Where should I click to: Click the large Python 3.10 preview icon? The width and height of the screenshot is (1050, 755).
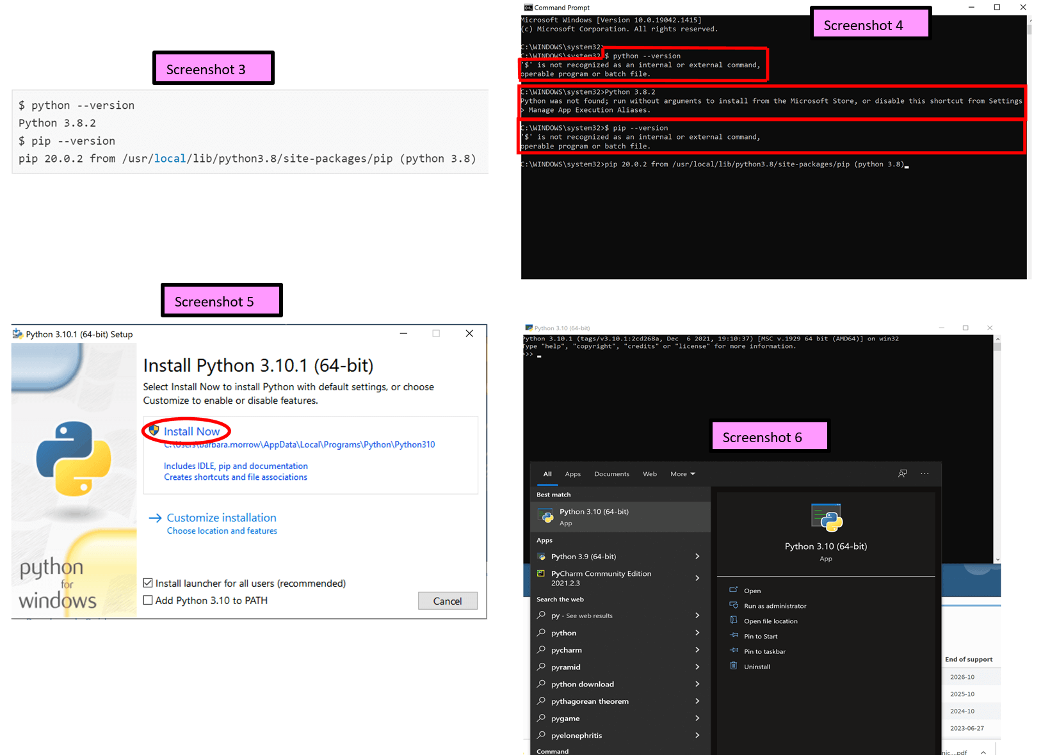tap(827, 518)
